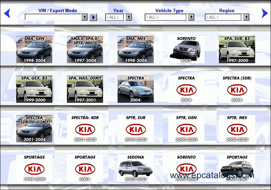The height and width of the screenshot is (190, 271).
Task: Select the SORENTO 2002 vehicle thumbnail
Action: coord(186,49)
